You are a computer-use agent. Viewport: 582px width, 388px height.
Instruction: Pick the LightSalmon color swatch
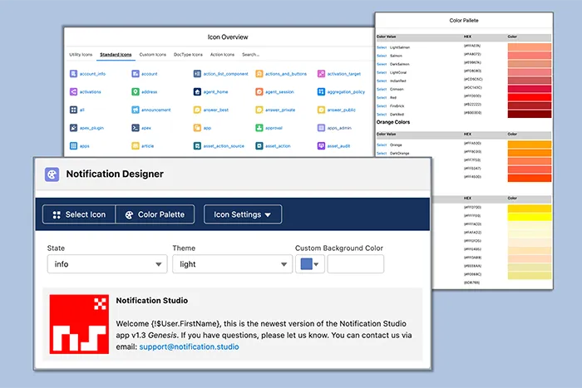coord(530,47)
